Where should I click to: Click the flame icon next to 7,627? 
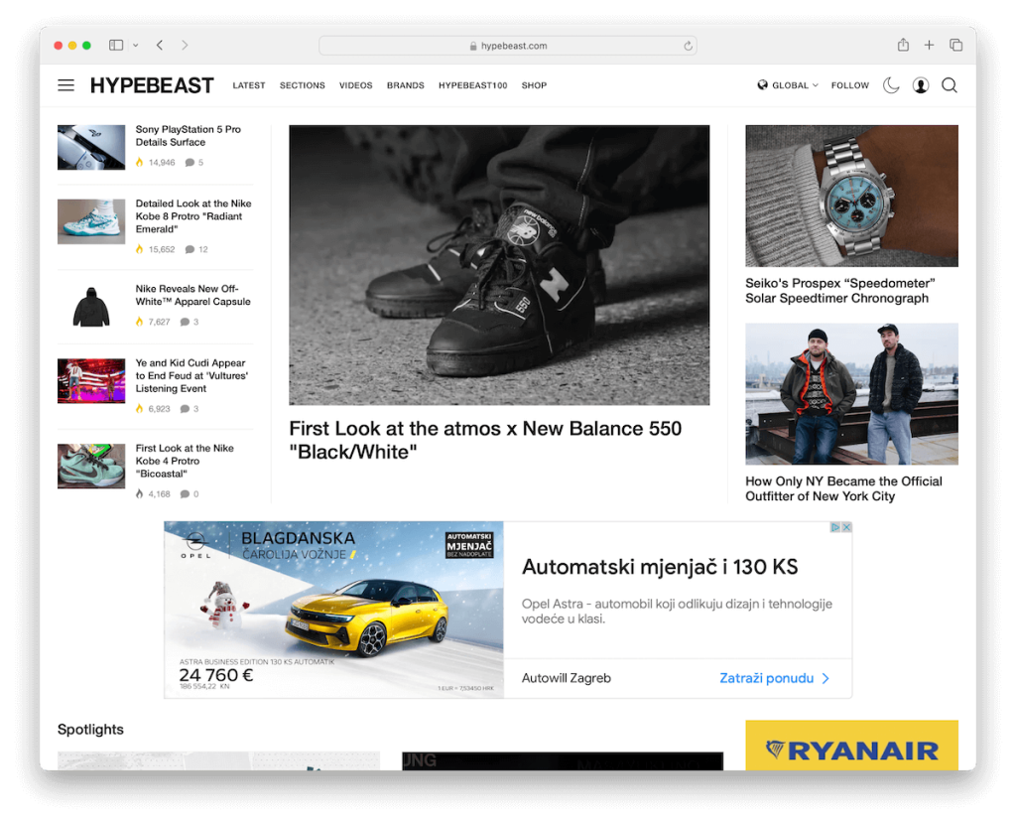[x=139, y=322]
